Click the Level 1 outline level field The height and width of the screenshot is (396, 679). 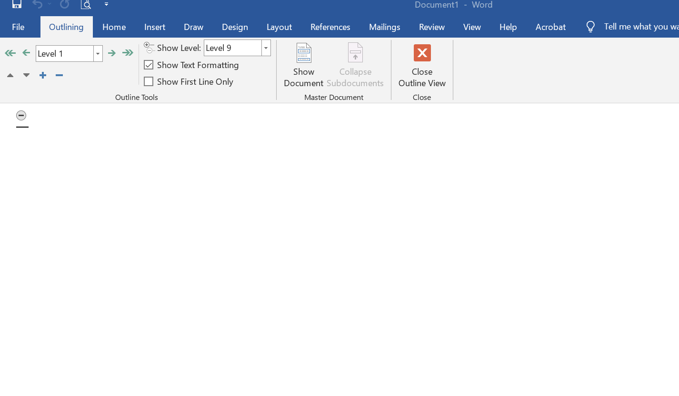(x=65, y=54)
